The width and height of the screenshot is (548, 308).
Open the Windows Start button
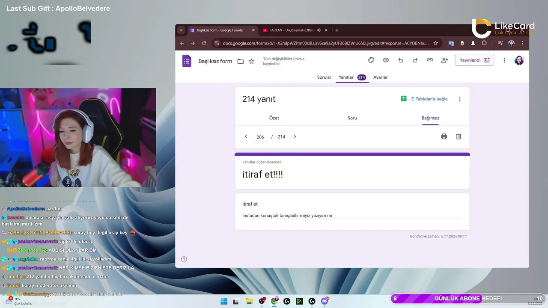click(224, 301)
